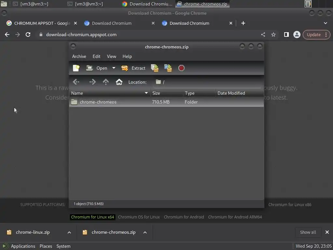Image resolution: width=333 pixels, height=250 pixels.
Task: Sort by Date Modified column
Action: tap(240, 93)
